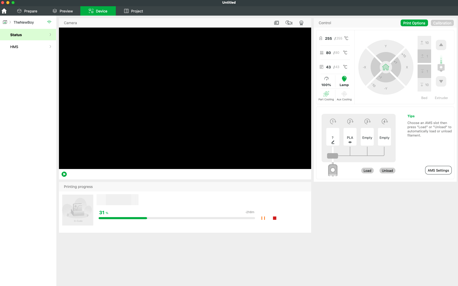Open AMS Settings
The width and height of the screenshot is (458, 286).
click(438, 170)
